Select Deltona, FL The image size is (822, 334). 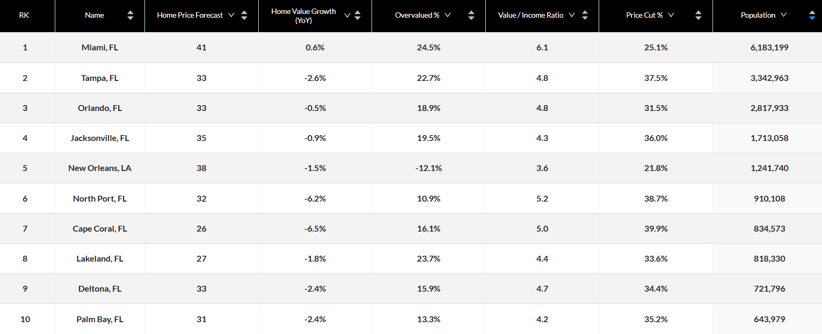click(x=99, y=288)
